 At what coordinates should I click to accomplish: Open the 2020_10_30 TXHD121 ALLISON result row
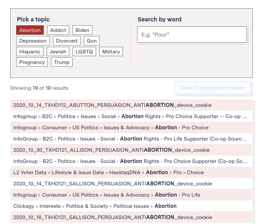[132, 150]
